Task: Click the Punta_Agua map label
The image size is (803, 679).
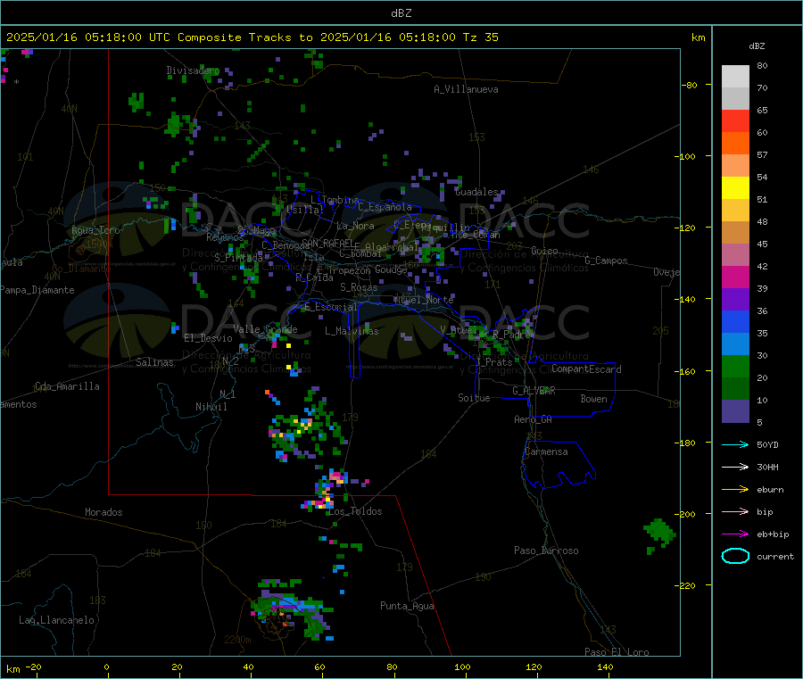Action: coord(407,606)
